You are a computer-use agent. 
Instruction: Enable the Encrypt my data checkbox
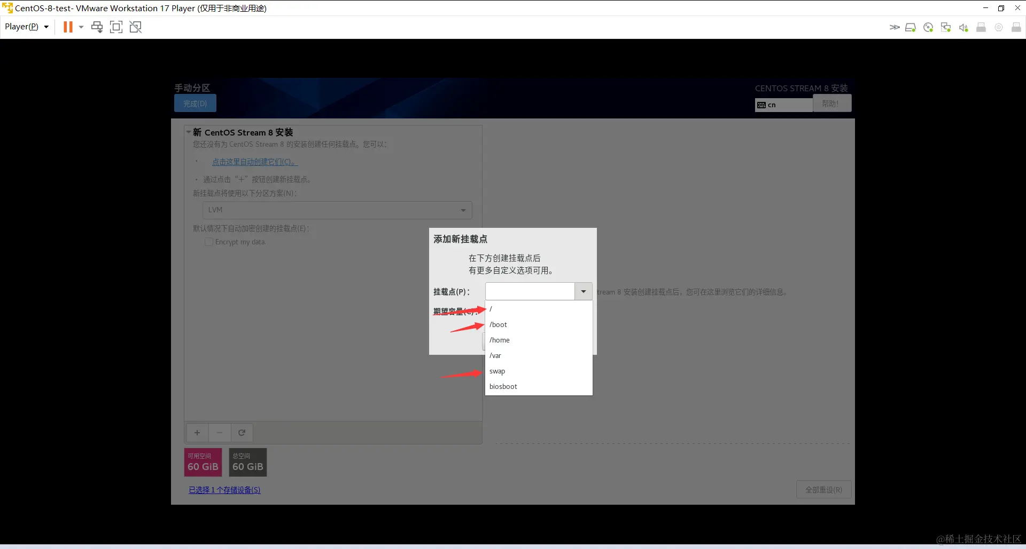[209, 242]
